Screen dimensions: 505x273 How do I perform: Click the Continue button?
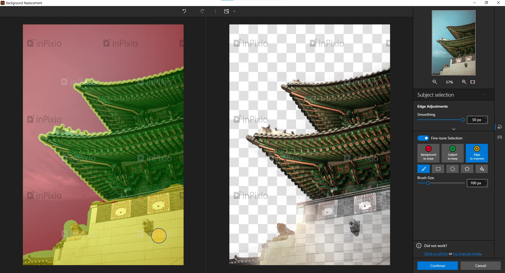437,266
